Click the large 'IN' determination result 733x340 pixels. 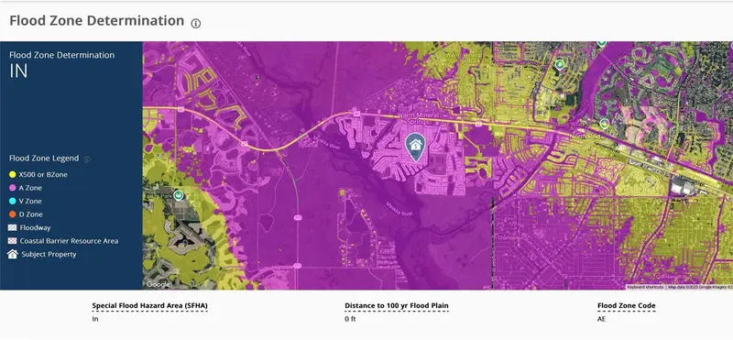18,71
